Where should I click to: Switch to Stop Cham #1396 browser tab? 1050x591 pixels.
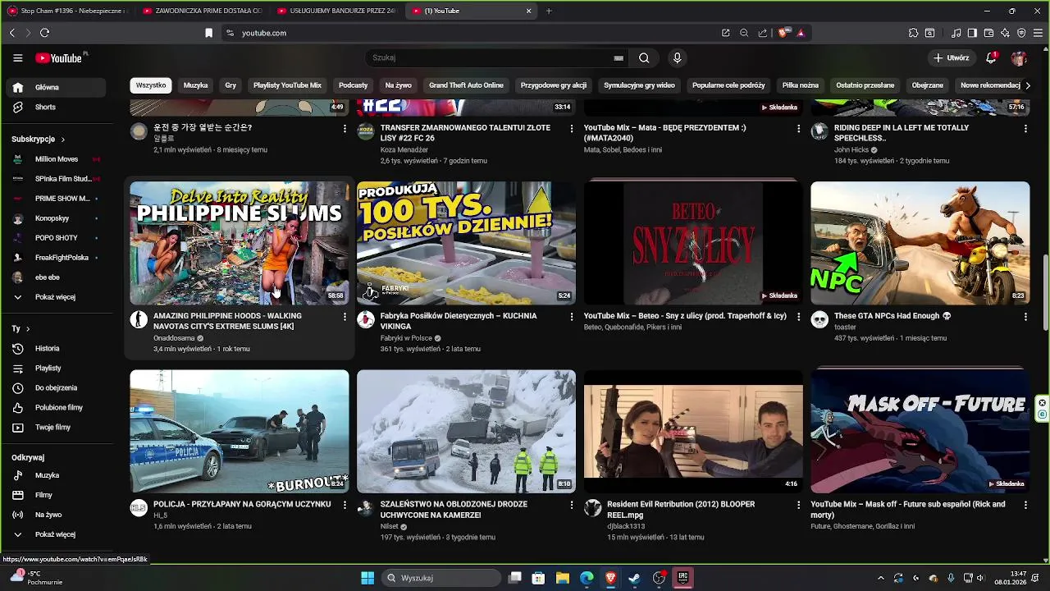coord(67,11)
